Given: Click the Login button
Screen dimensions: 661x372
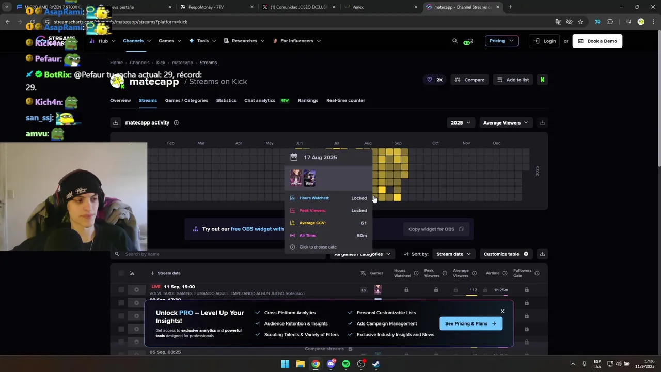Looking at the screenshot, I should pyautogui.click(x=544, y=41).
